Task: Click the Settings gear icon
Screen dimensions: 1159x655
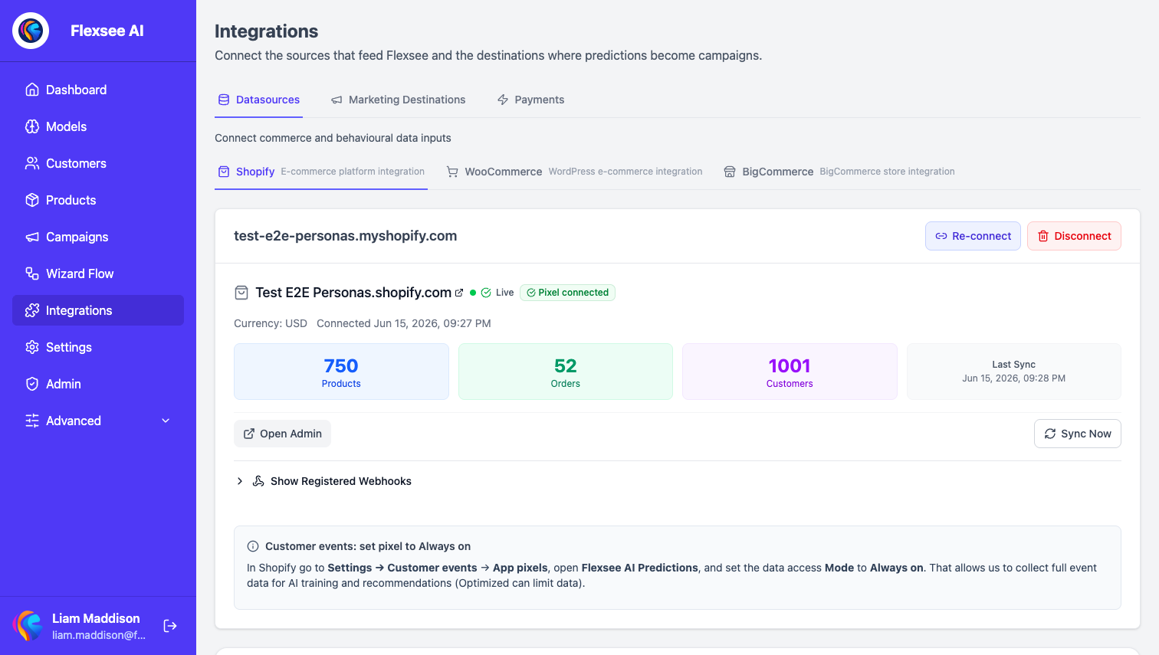Action: click(32, 347)
